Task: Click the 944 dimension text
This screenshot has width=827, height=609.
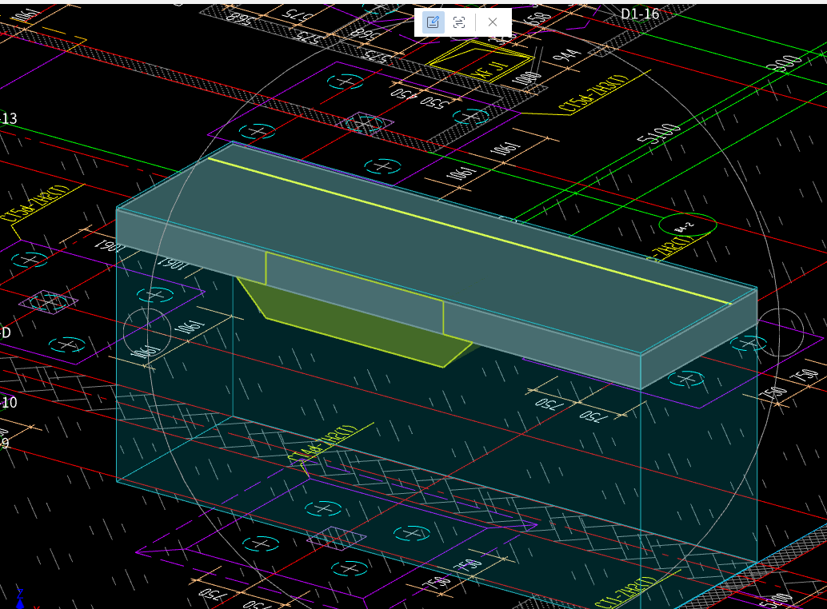Action: pyautogui.click(x=566, y=58)
